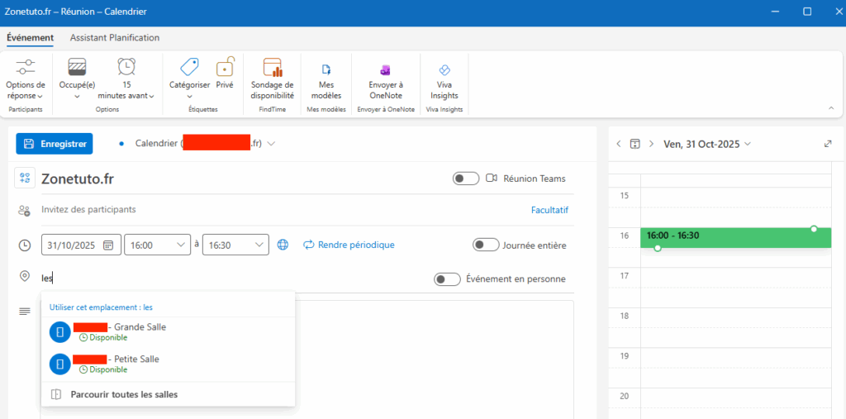The height and width of the screenshot is (419, 846).
Task: Expand the 16:30 end time dropdown
Action: pos(259,245)
